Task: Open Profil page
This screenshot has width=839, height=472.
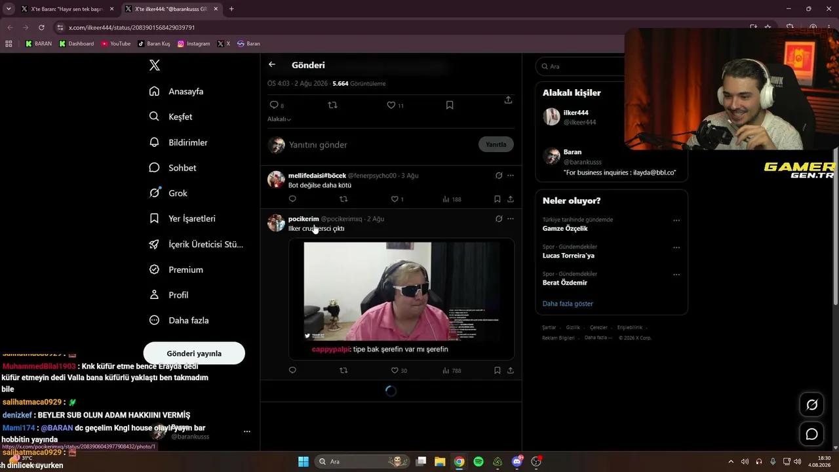Action: pyautogui.click(x=168, y=295)
